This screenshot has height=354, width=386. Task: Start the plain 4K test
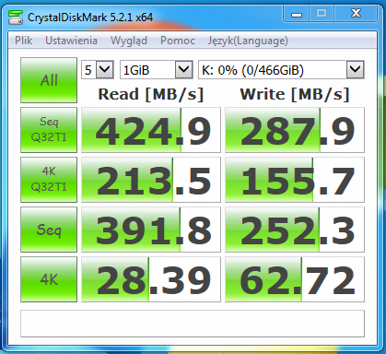pyautogui.click(x=49, y=279)
